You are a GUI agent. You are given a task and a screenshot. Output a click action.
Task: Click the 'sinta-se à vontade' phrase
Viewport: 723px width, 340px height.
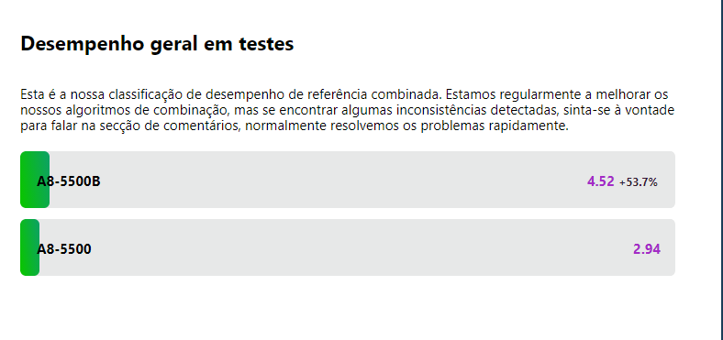[618, 111]
